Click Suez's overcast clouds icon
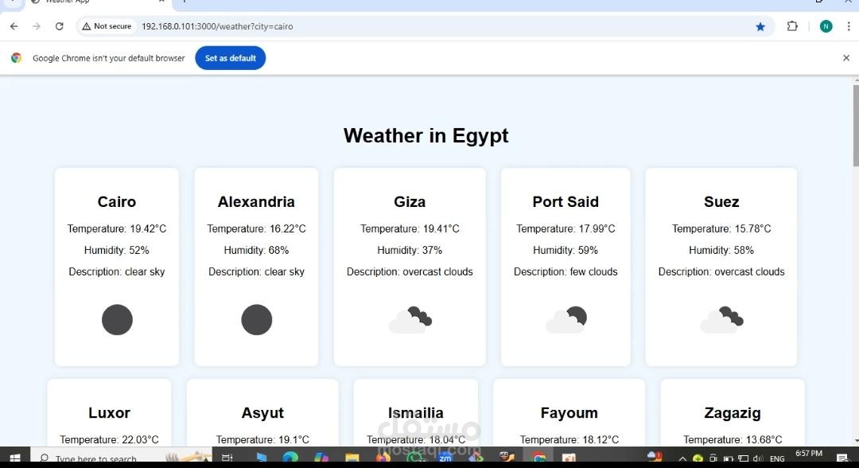This screenshot has width=859, height=468. pos(721,319)
